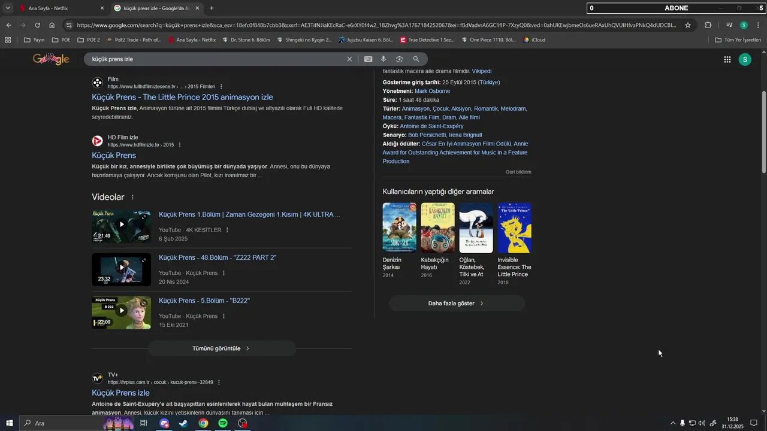
Task: Bookmark this page with the star icon
Action: point(688,25)
